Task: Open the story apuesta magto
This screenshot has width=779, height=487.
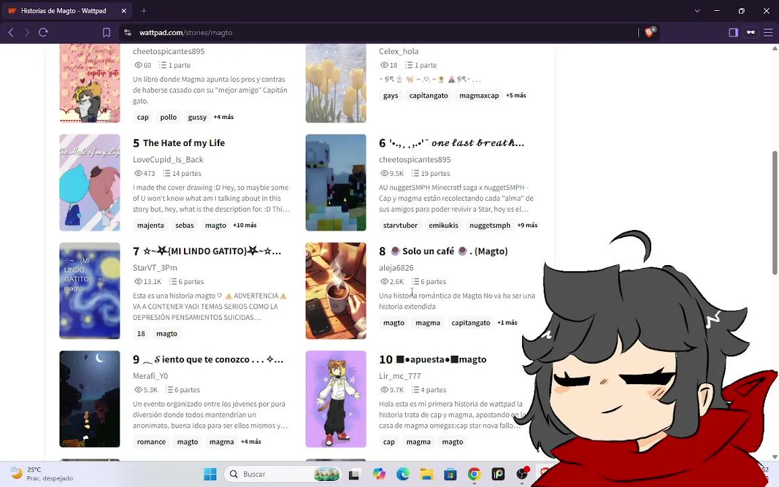Action: (x=441, y=359)
